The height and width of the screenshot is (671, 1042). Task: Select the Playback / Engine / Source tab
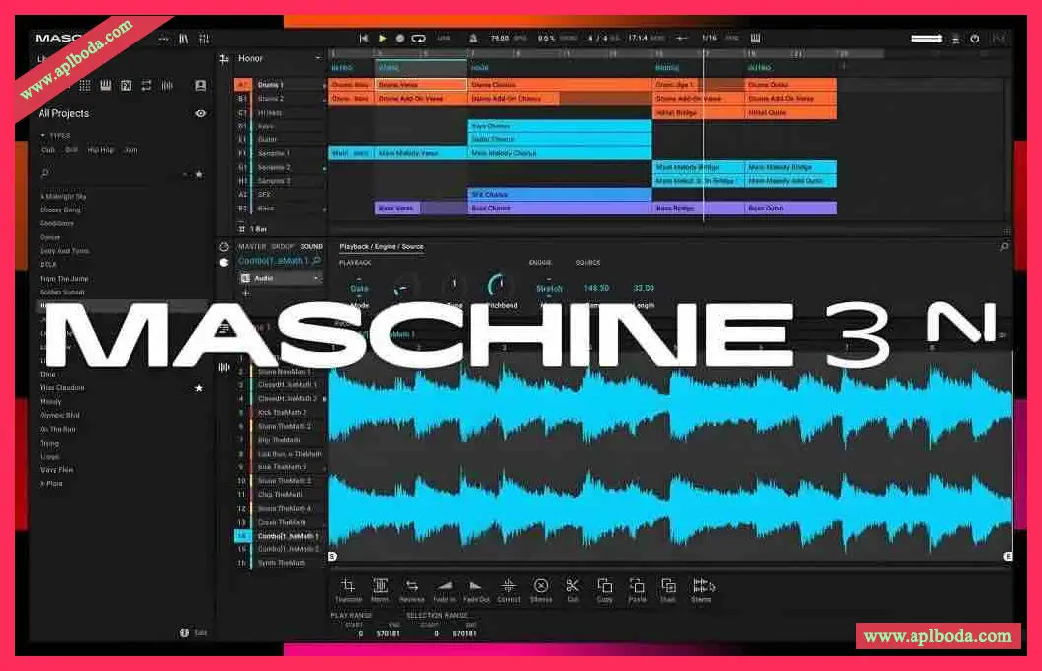click(382, 246)
